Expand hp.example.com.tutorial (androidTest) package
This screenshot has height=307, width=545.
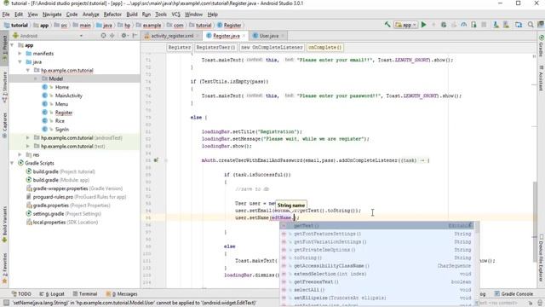click(x=28, y=138)
